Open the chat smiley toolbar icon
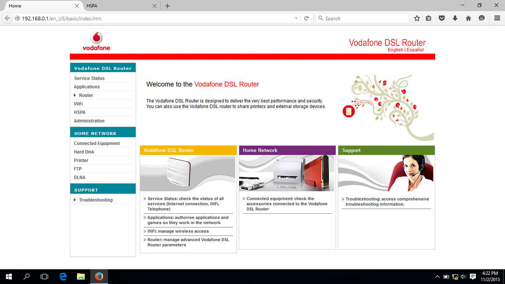This screenshot has height=284, width=505. [x=482, y=18]
